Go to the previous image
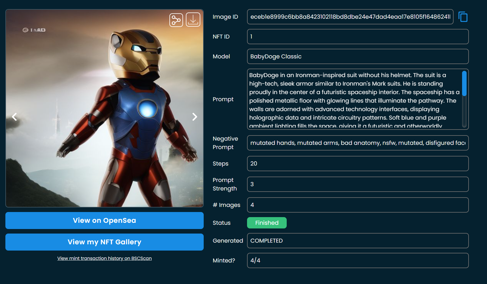The width and height of the screenshot is (487, 284). pyautogui.click(x=14, y=117)
